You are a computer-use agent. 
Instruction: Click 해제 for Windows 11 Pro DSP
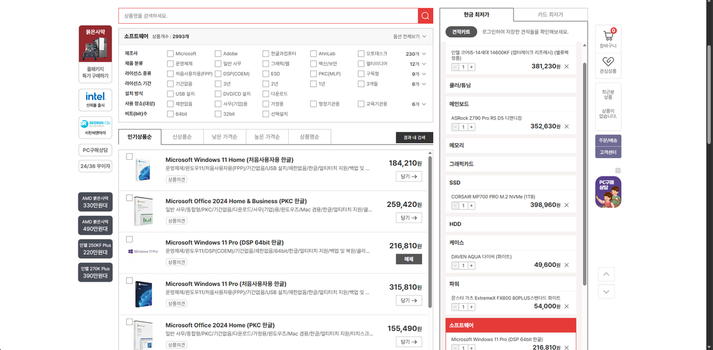pos(409,259)
